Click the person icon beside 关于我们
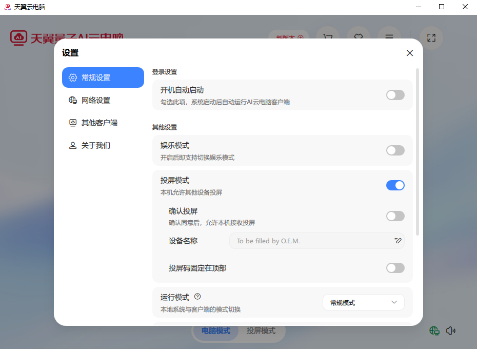 tap(73, 145)
